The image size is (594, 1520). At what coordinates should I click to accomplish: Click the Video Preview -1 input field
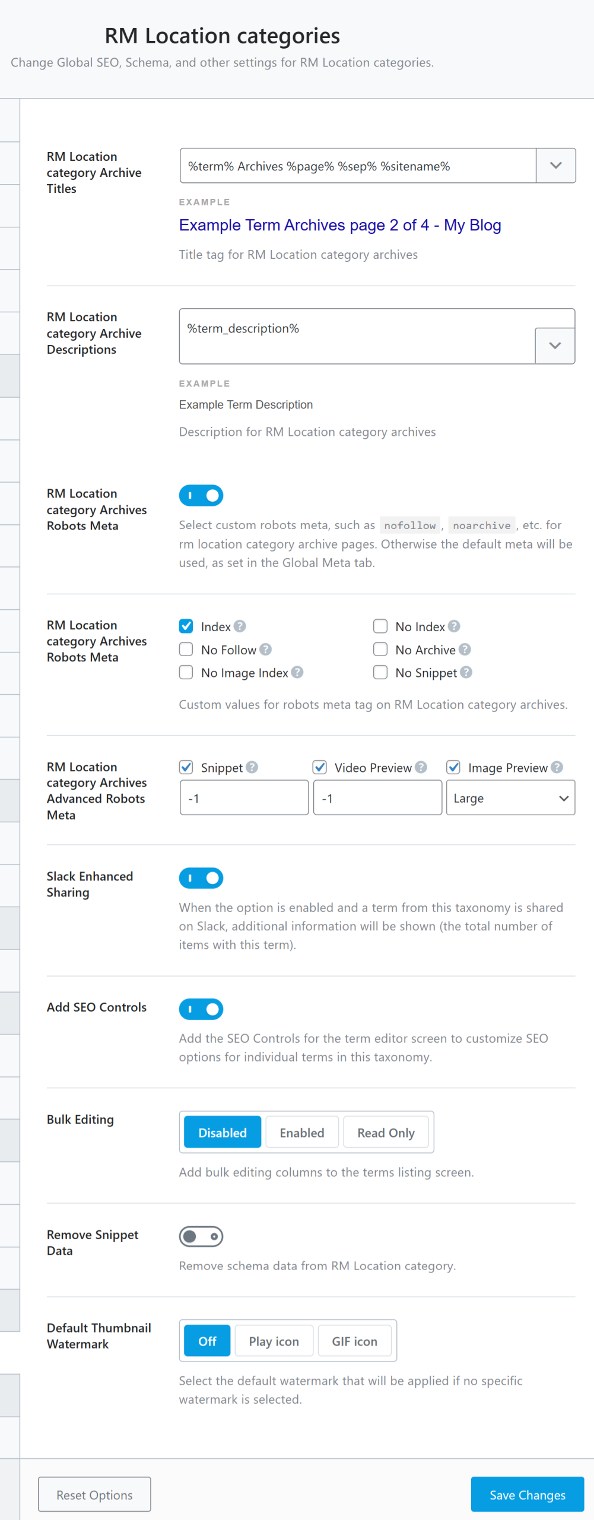click(x=377, y=798)
